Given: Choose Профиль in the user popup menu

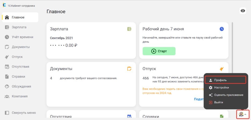Looking at the screenshot, I should [x=225, y=80].
